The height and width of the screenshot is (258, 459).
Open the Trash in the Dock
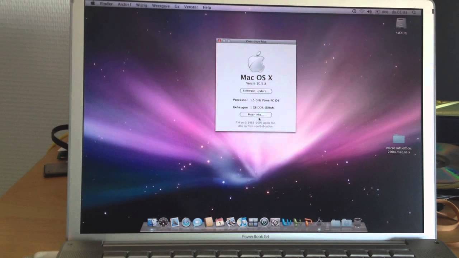coord(358,223)
